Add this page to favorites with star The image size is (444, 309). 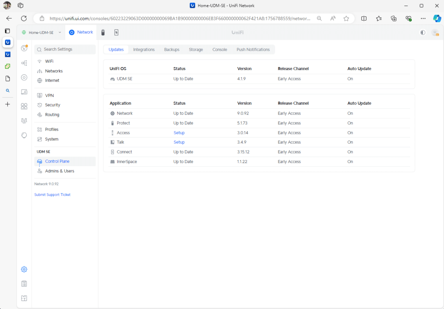click(346, 19)
